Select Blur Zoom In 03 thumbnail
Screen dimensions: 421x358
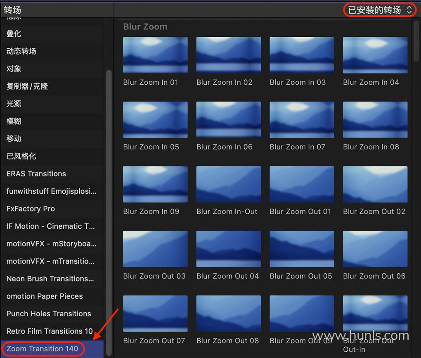click(x=302, y=55)
